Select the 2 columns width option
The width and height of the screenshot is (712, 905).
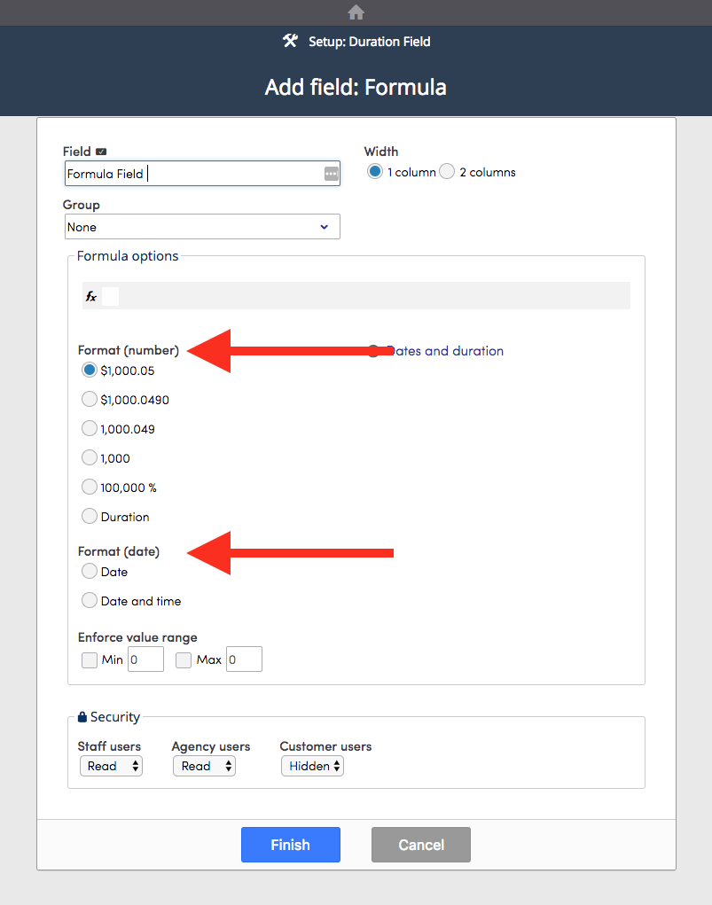pos(446,171)
